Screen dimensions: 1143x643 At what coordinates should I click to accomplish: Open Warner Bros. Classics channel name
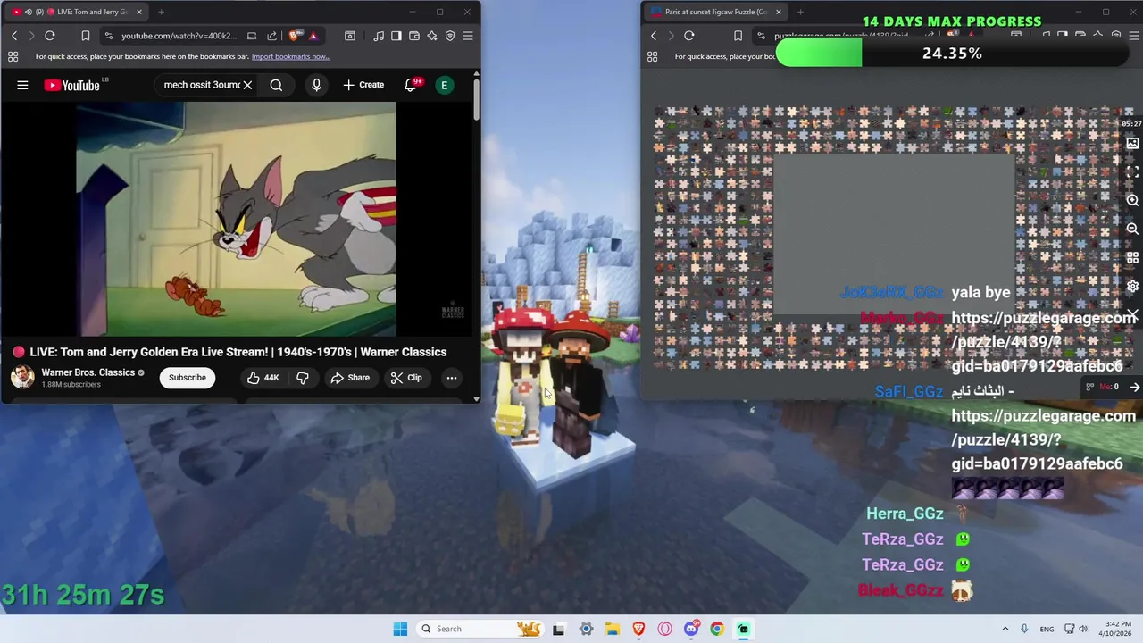88,372
